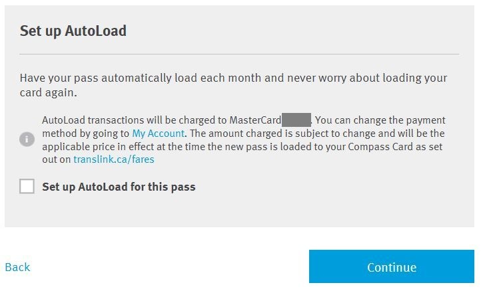Click the divider line under the heading
The image size is (487, 289).
(x=239, y=54)
